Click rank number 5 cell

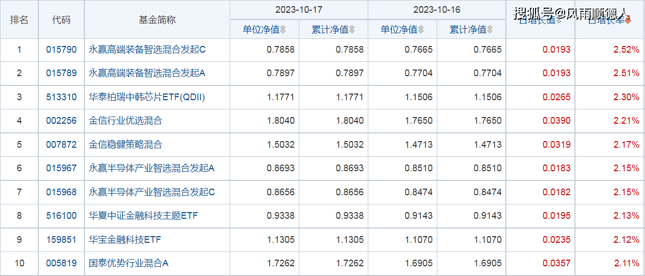pos(19,145)
